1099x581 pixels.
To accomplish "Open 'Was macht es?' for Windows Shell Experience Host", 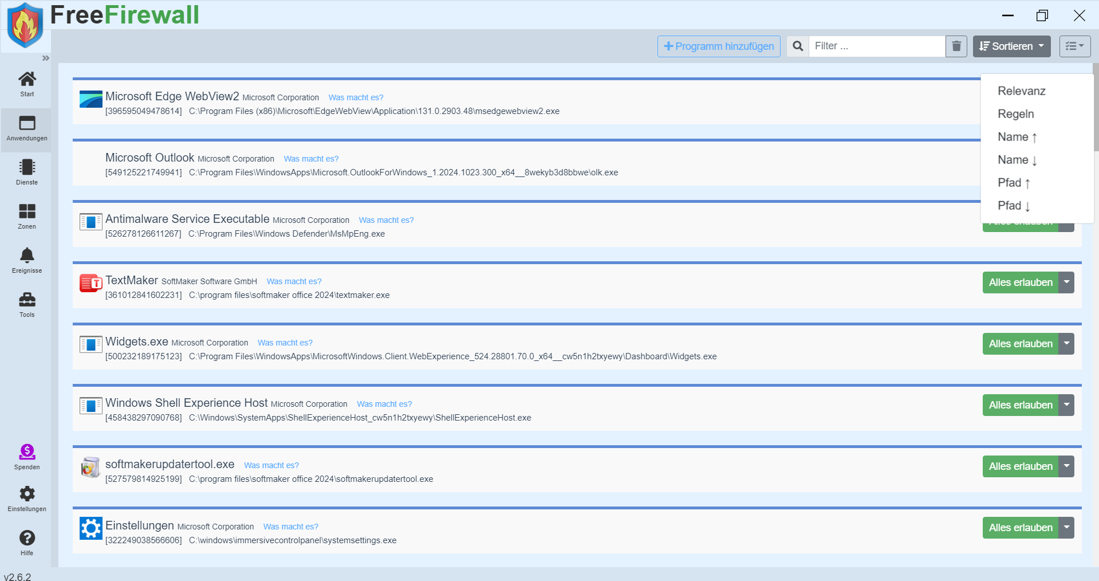I will pos(385,404).
